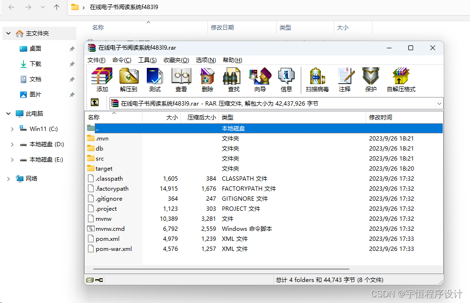The image size is (470, 303).
Task: Collapse the Home (主文件夹) tree node
Action: (x=9, y=33)
